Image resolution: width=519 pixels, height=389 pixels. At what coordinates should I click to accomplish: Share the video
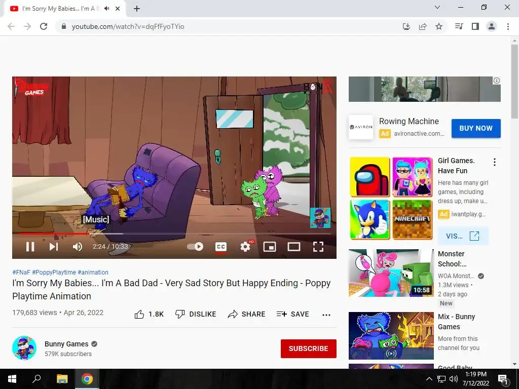(x=247, y=314)
